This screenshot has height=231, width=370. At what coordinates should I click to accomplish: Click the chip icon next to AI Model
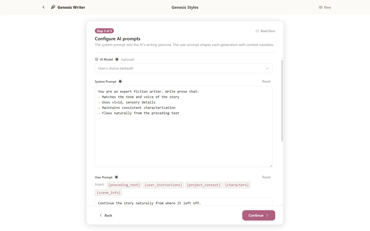coord(96,59)
